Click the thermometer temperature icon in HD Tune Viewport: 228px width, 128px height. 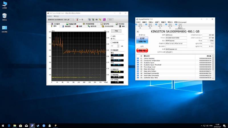click(77, 20)
